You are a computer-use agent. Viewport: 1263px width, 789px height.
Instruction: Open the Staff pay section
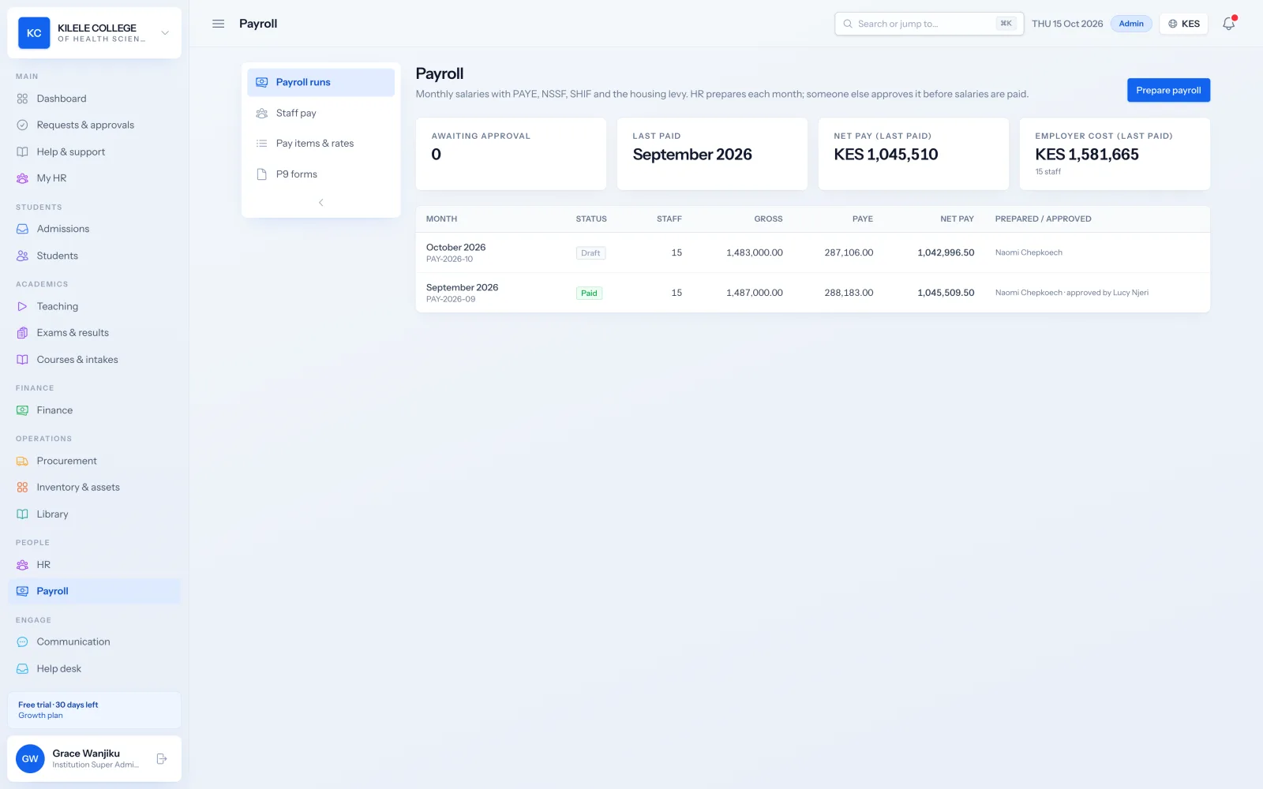(320, 113)
